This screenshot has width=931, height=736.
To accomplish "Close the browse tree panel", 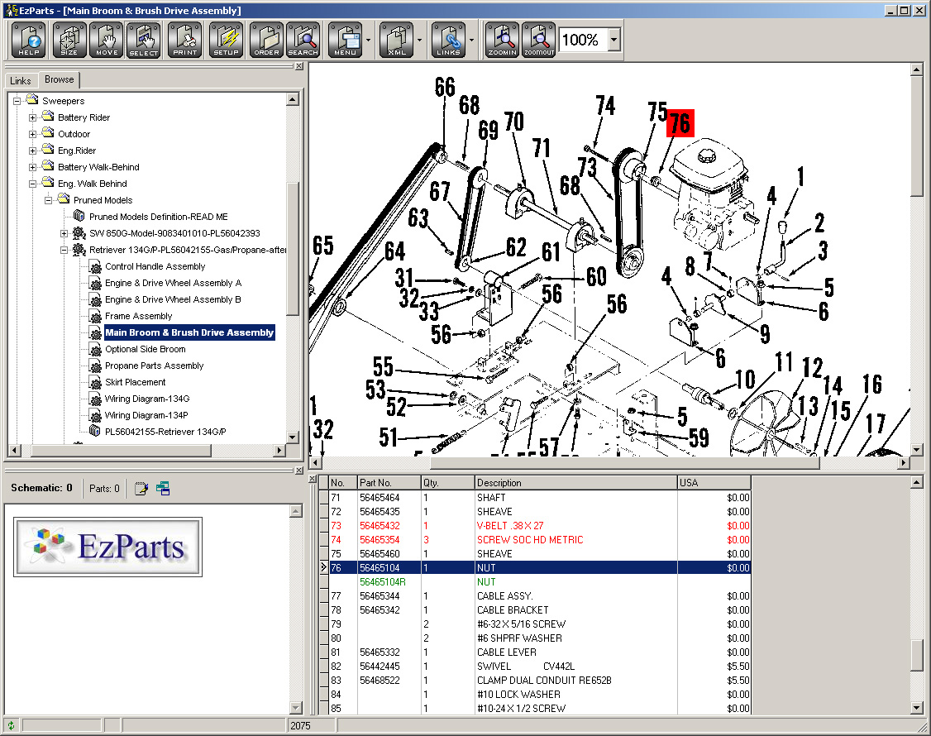I will (299, 66).
